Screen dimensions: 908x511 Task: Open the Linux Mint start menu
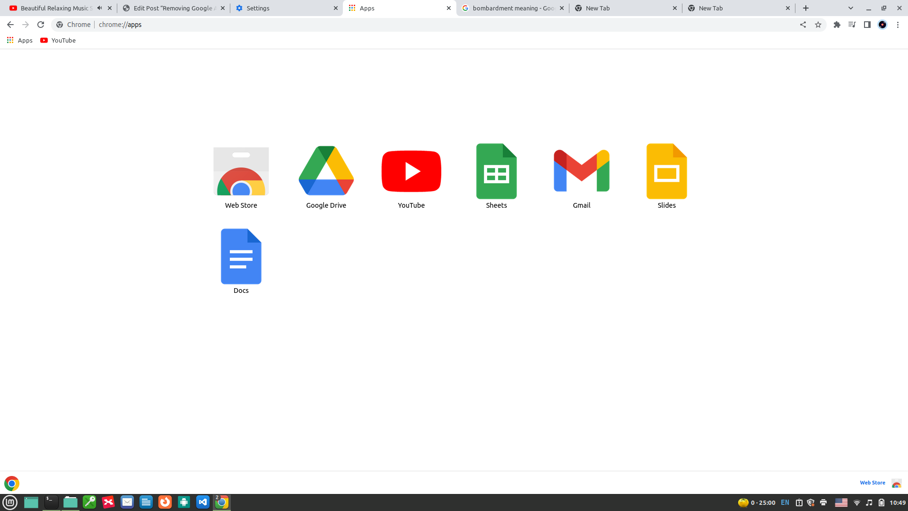pyautogui.click(x=10, y=502)
